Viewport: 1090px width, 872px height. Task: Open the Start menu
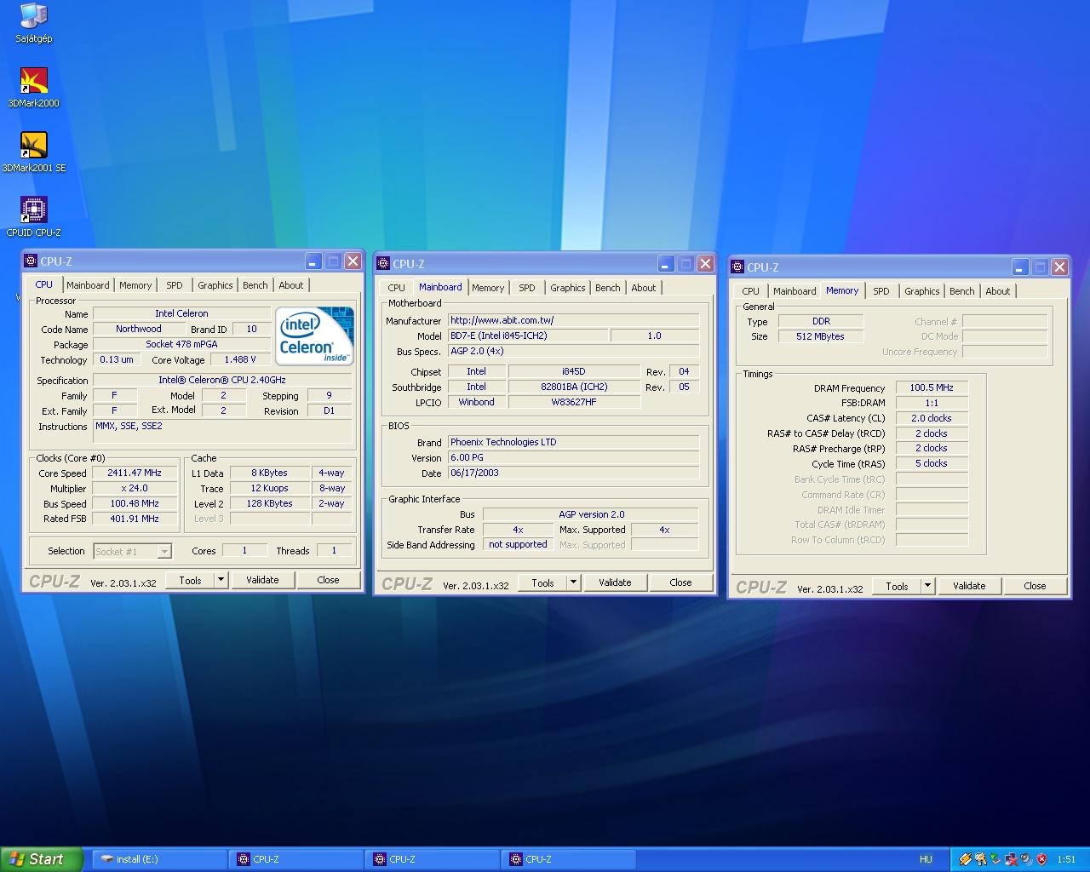tap(41, 859)
